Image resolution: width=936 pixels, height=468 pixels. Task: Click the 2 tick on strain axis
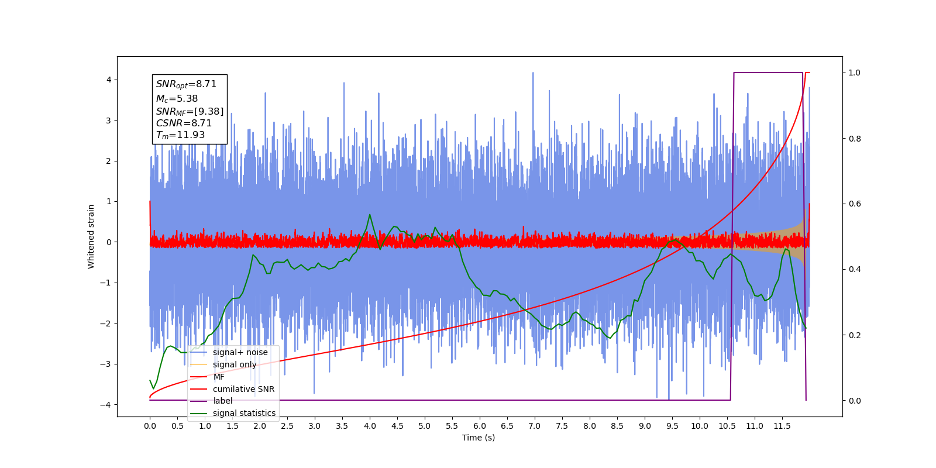109,161
